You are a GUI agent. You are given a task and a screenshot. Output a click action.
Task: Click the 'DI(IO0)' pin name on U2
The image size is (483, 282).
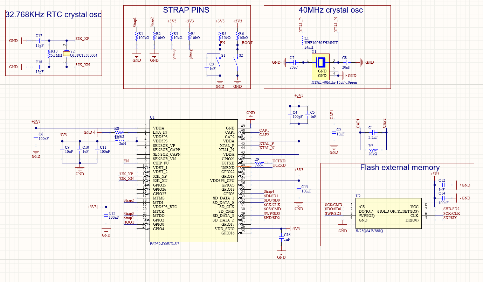pyautogui.click(x=412, y=220)
